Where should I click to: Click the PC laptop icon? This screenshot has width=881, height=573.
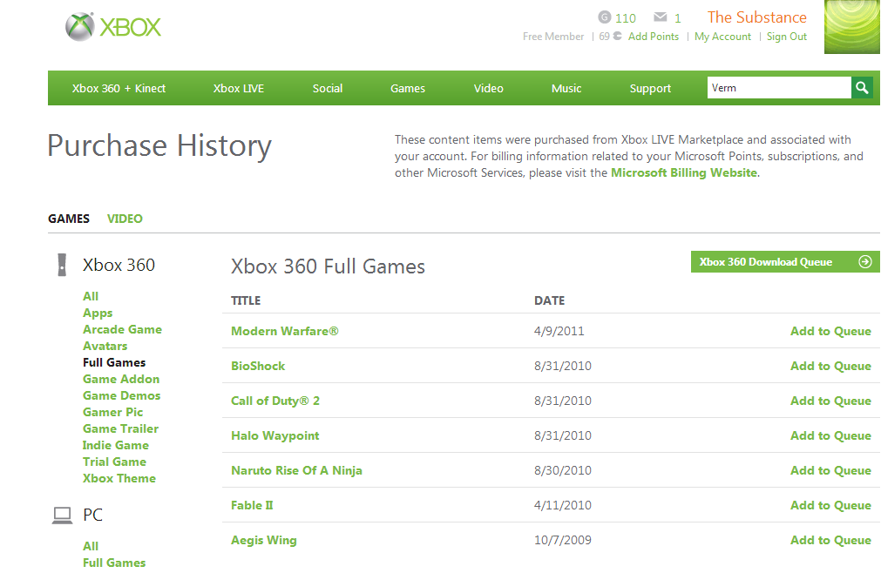point(63,516)
